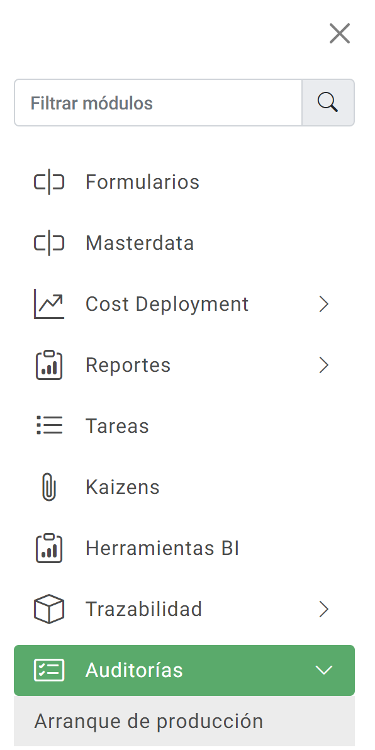Click the Formularios module icon
Image resolution: width=375 pixels, height=750 pixels.
coord(49,182)
